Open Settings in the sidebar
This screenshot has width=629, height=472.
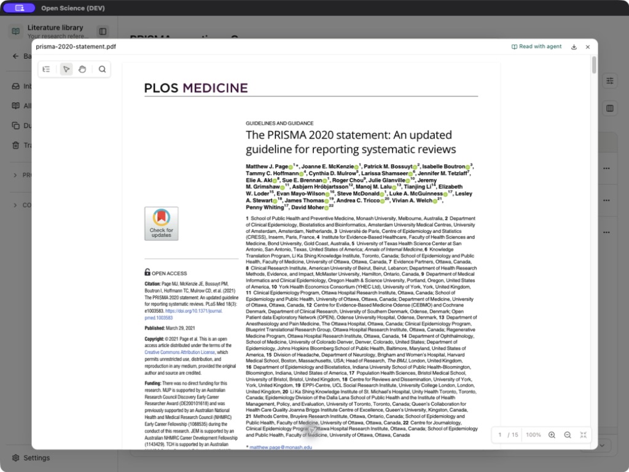32,457
